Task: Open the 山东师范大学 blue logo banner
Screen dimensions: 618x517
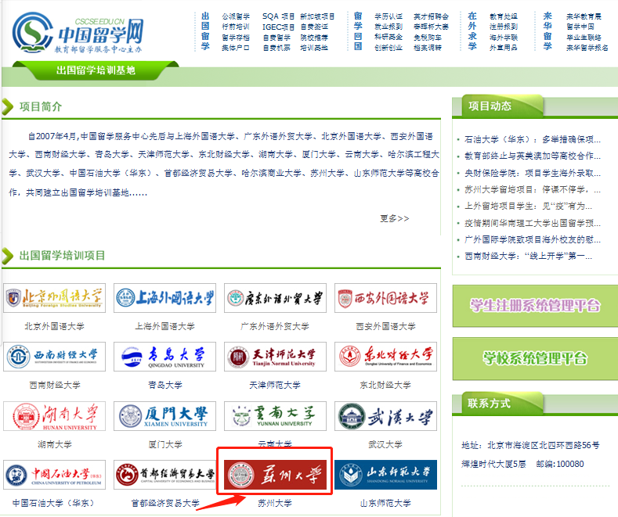Action: 385,475
